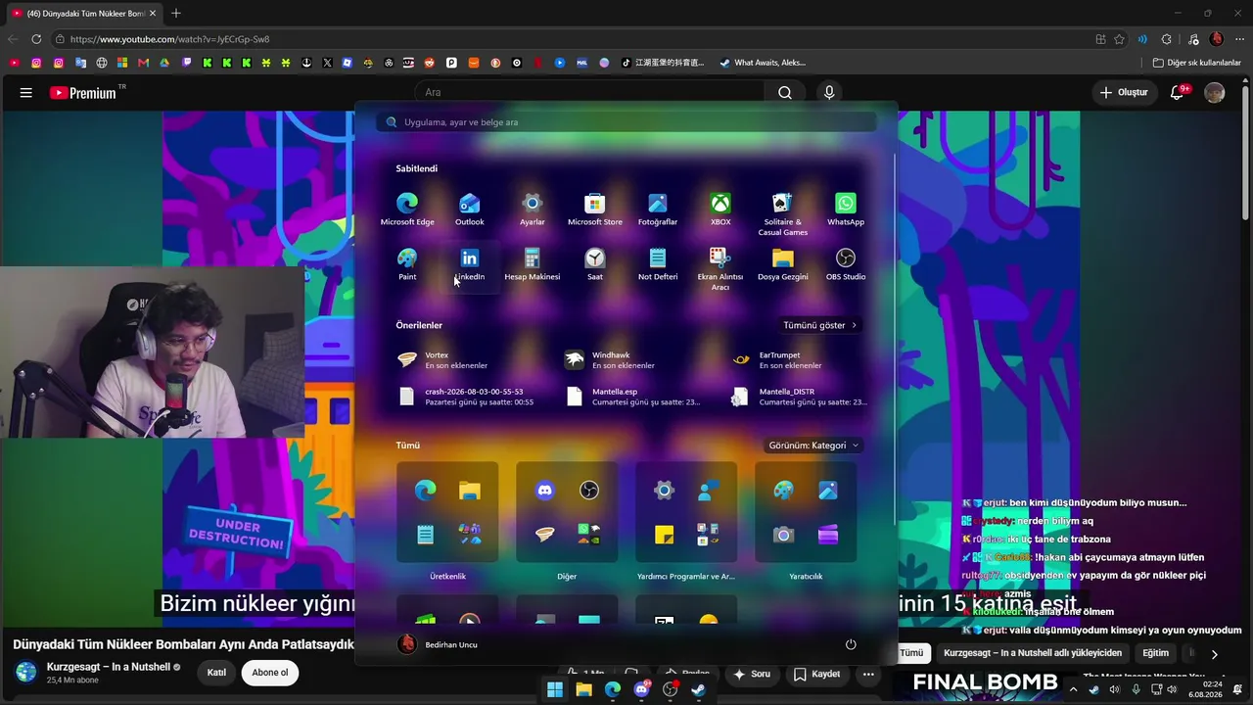Open a new browser tab
This screenshot has height=705, width=1253.
click(176, 14)
